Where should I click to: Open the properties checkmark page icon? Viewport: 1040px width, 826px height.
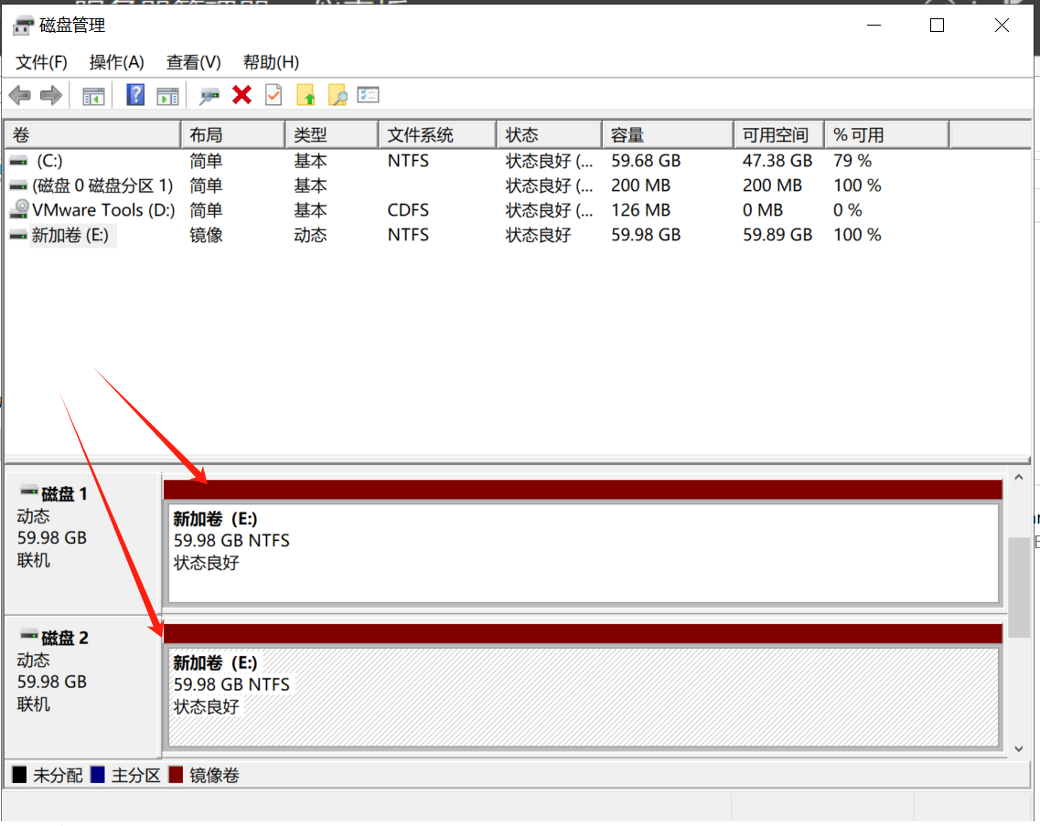pos(273,95)
